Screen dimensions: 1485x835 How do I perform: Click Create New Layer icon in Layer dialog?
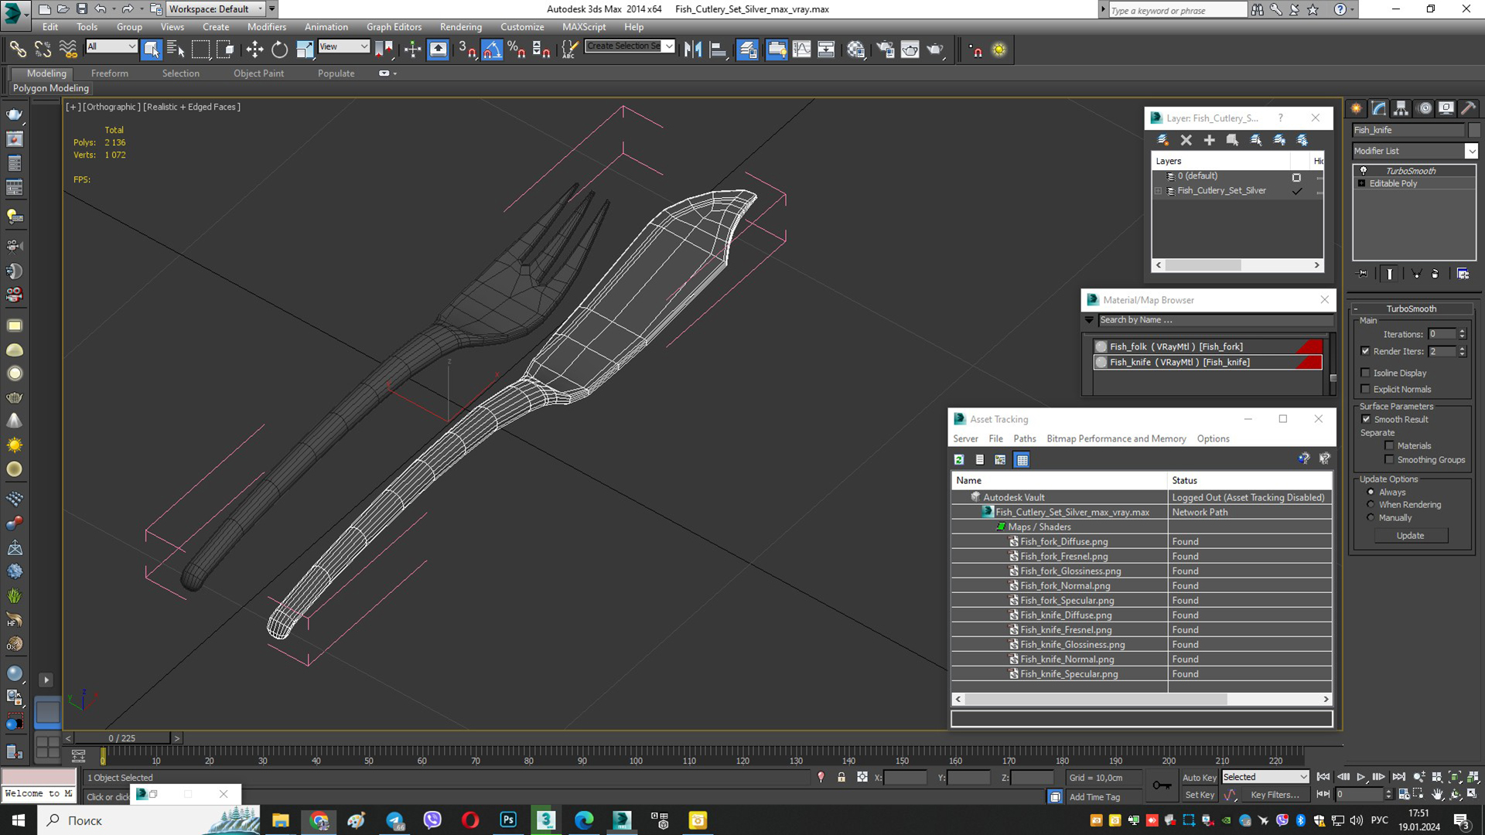[x=1162, y=140]
